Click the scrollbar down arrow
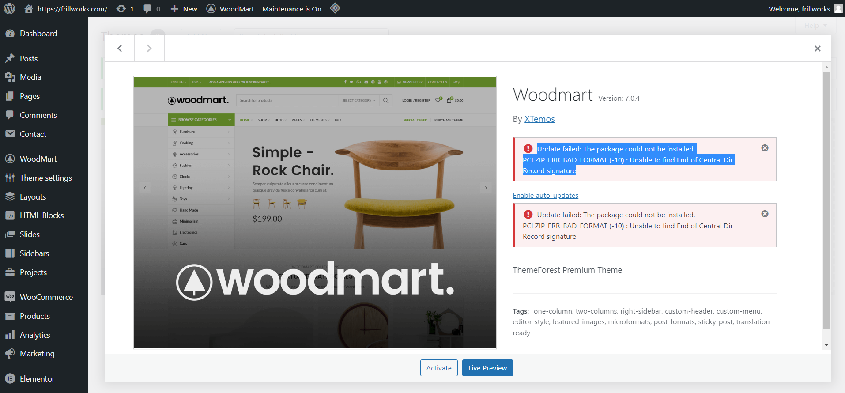The width and height of the screenshot is (845, 393). 826,345
